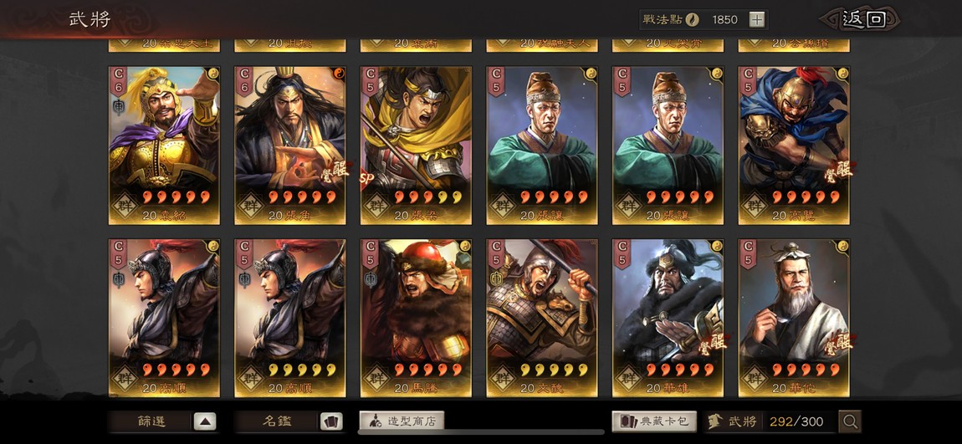Click the 武將 292/300 counter
Viewport: 962px width, 444px height.
(769, 421)
